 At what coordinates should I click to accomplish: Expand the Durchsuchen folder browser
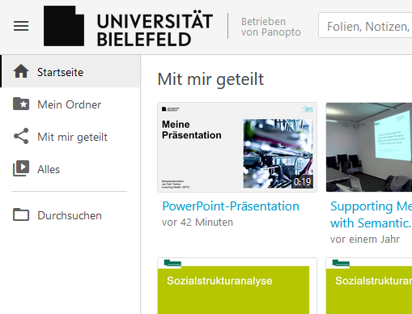pos(70,215)
